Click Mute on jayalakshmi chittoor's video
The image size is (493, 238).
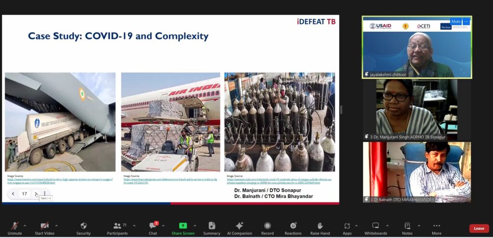tap(455, 22)
